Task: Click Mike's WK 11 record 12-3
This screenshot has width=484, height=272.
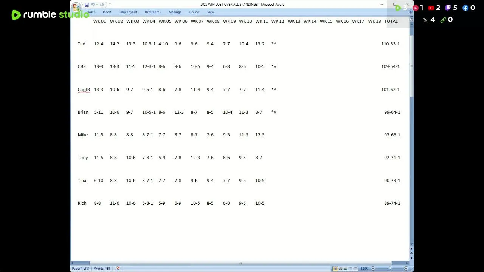Action: point(260,135)
